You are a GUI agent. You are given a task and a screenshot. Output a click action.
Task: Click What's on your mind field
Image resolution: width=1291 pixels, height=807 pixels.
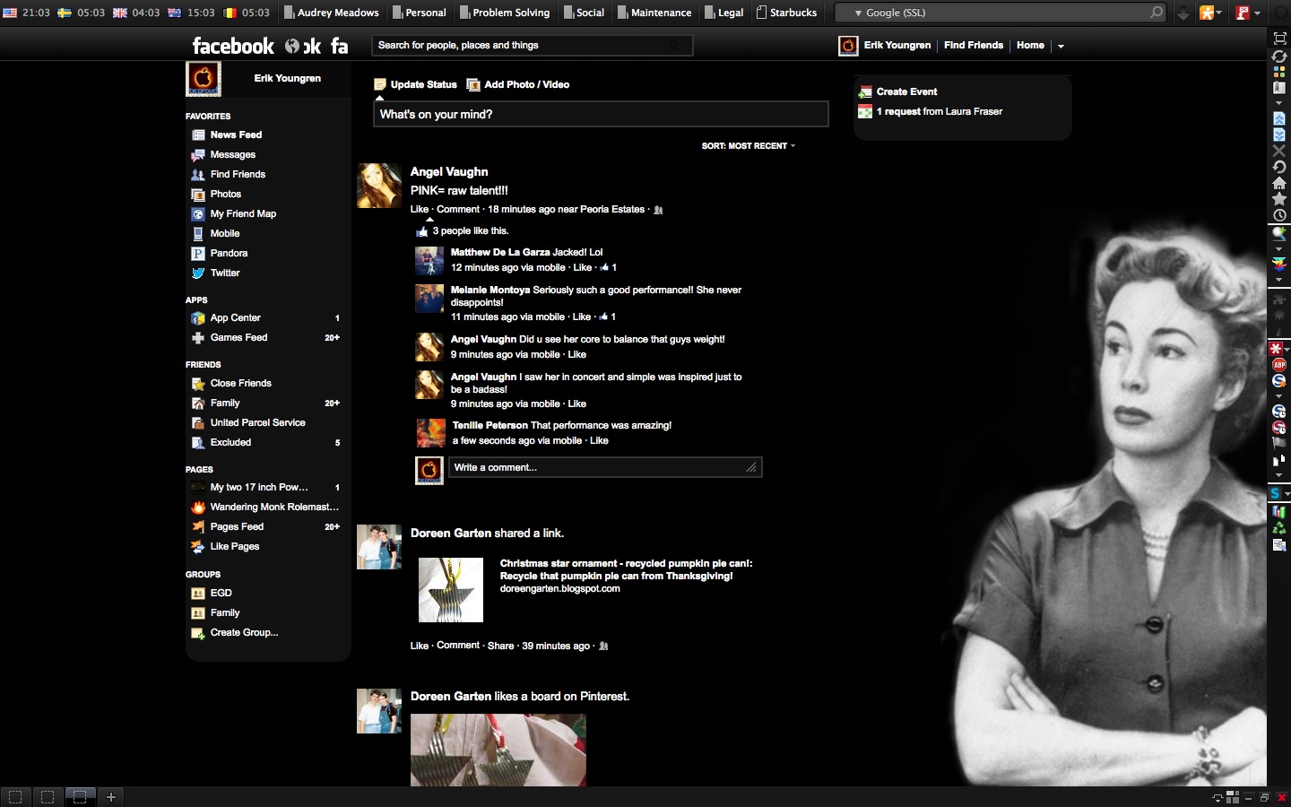coord(601,114)
